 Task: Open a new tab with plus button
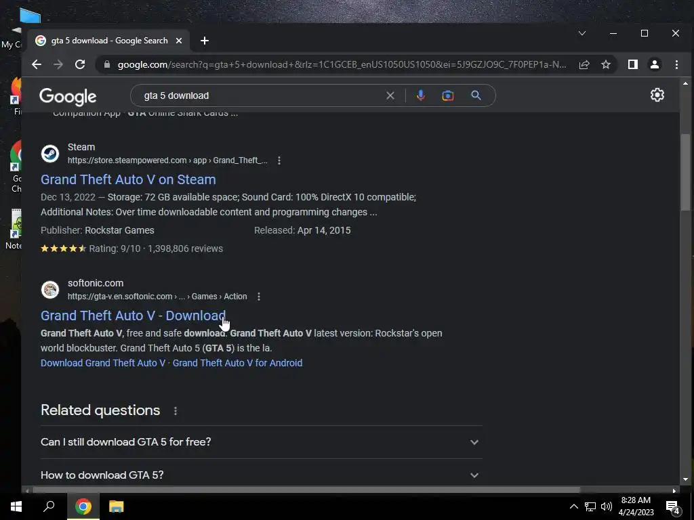coord(205,41)
